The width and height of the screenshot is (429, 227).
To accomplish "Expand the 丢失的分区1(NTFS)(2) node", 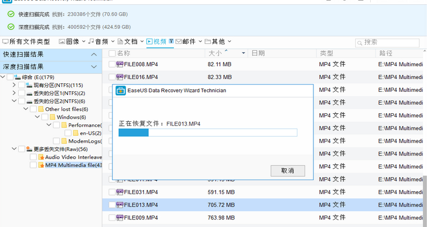I will (x=14, y=93).
